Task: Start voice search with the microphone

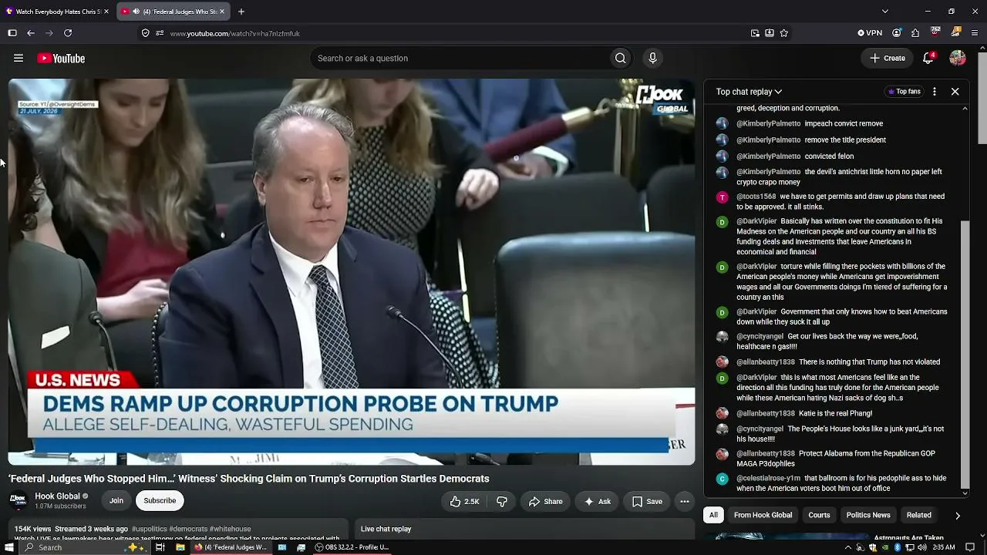Action: pyautogui.click(x=652, y=59)
